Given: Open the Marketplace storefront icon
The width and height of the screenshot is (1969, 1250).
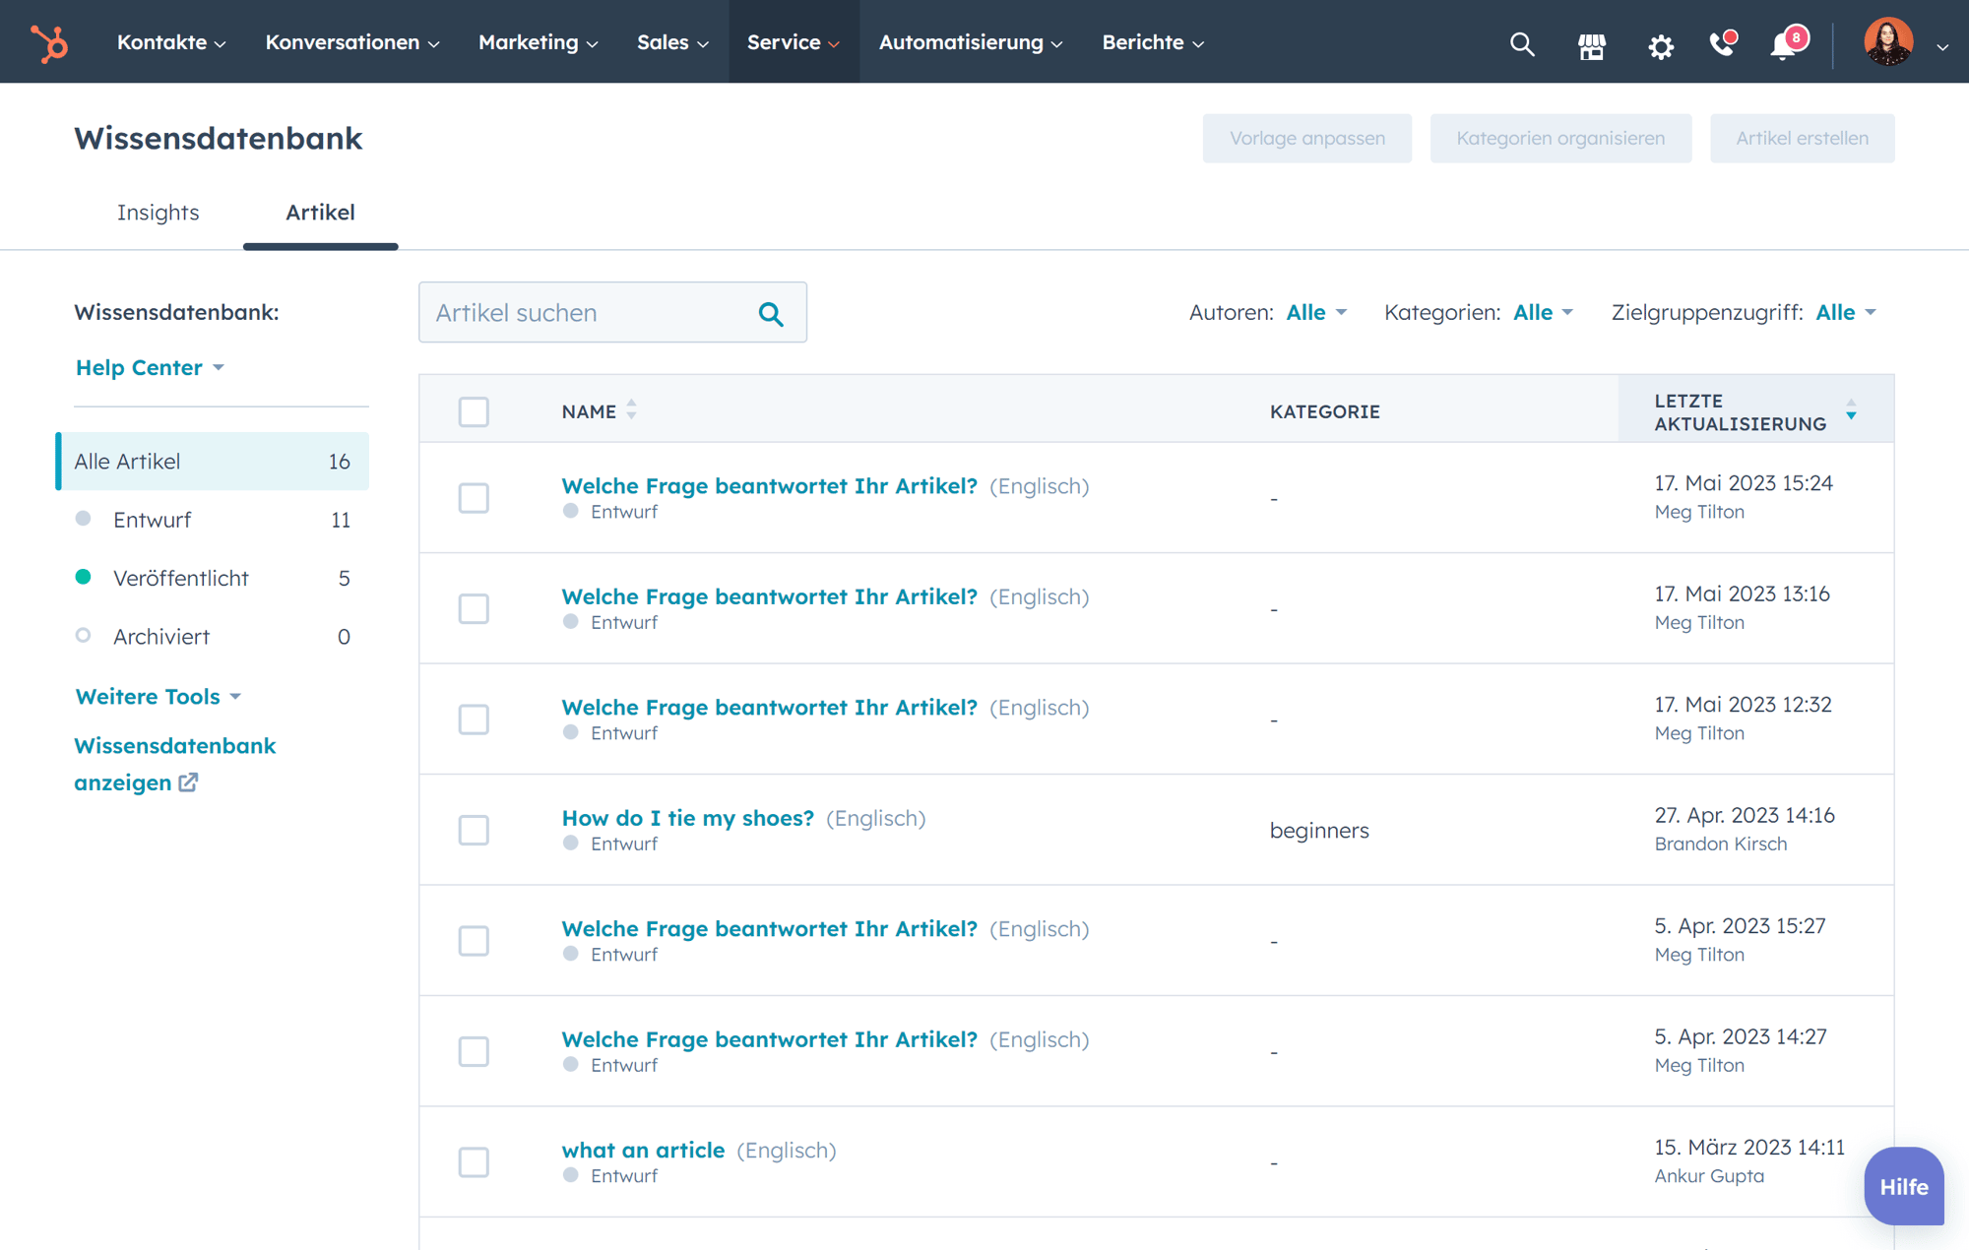Looking at the screenshot, I should point(1591,45).
